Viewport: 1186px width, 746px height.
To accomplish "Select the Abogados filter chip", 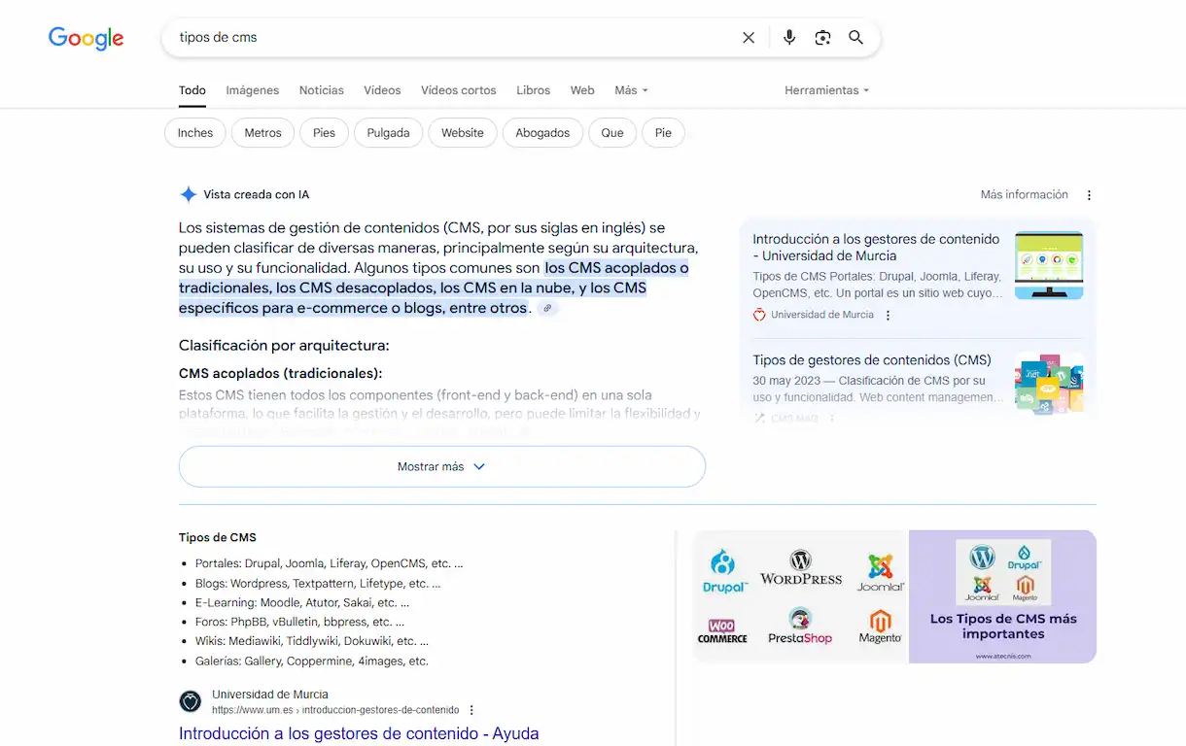I will [542, 133].
